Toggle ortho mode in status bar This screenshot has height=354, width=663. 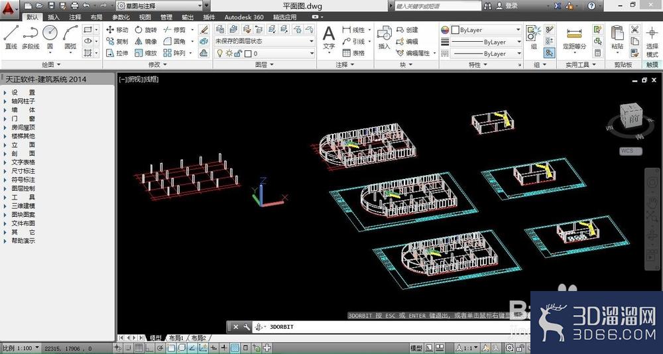click(149, 348)
